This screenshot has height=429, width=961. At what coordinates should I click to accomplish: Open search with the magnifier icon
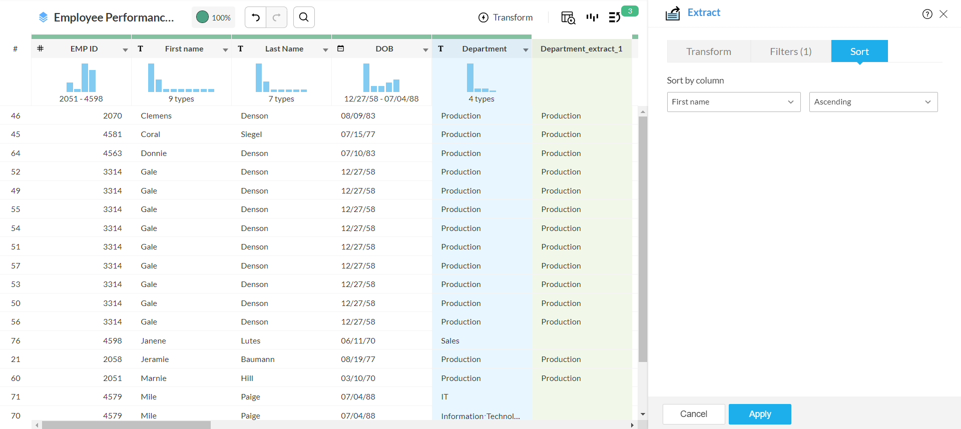point(304,17)
